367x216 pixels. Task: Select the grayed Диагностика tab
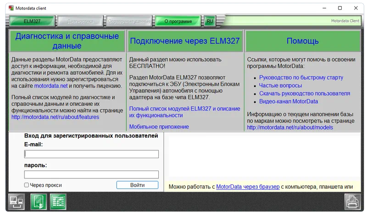pos(80,21)
